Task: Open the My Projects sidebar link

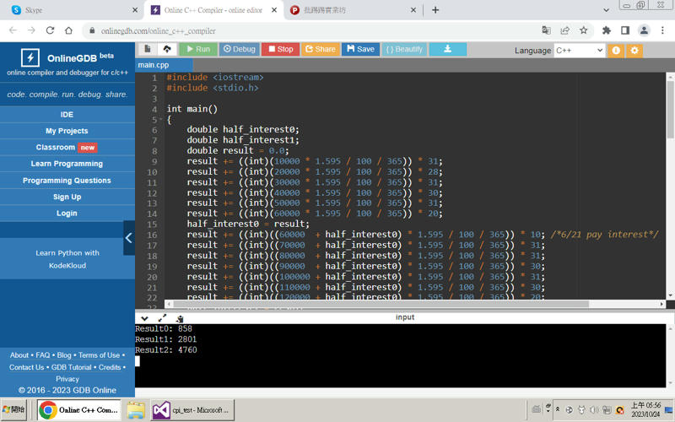Action: 67,131
